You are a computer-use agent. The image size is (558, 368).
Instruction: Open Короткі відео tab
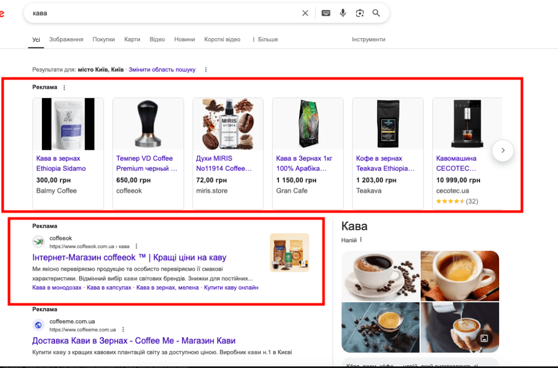(222, 39)
